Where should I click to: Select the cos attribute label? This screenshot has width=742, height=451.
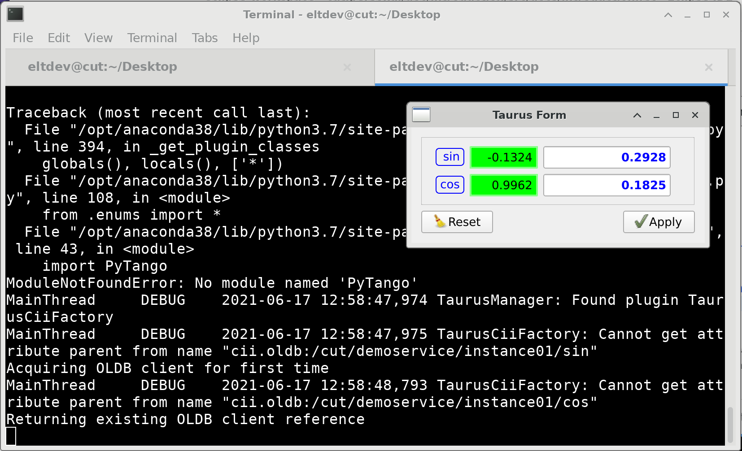450,184
